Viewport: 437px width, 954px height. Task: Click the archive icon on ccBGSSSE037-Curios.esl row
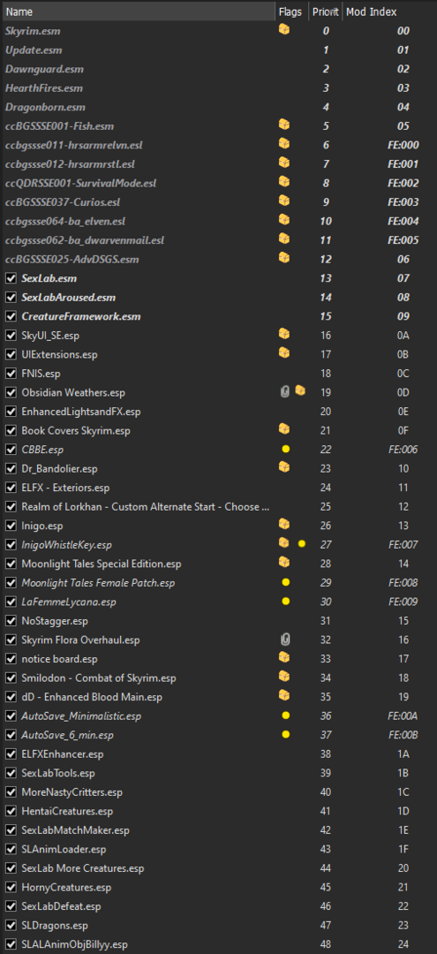(x=284, y=201)
